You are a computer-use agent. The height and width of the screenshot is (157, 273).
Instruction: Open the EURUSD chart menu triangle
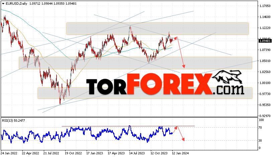coord(3,4)
